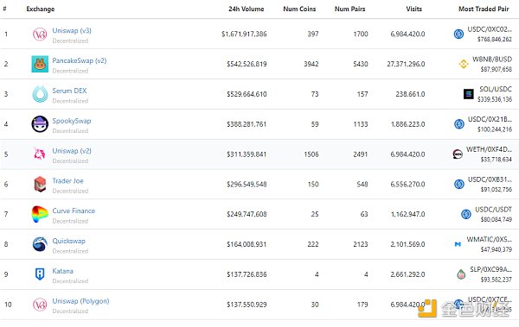Click the Trader Joe logo
The image size is (519, 327).
(40, 184)
